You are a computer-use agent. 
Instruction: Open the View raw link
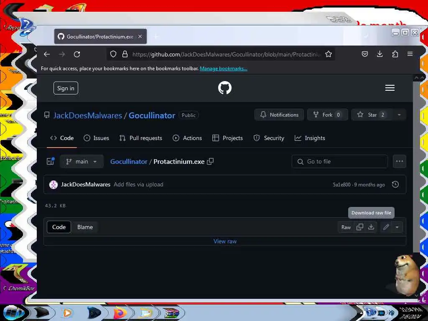225,241
